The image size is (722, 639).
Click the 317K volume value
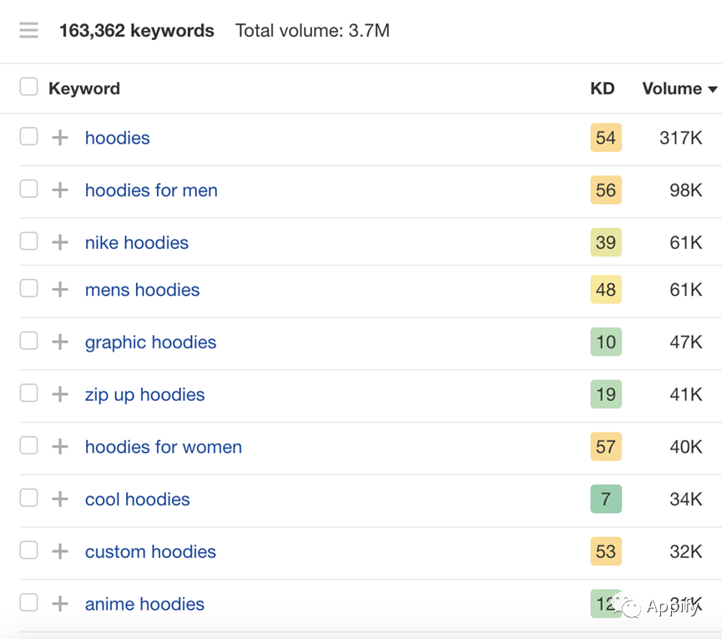coord(681,138)
